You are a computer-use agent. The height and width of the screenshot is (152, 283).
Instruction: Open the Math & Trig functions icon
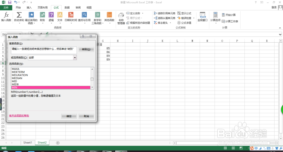pyautogui.click(x=97, y=18)
